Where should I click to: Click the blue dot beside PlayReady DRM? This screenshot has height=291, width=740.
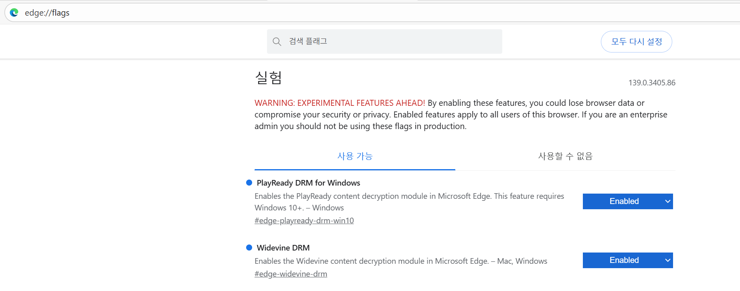pos(249,183)
